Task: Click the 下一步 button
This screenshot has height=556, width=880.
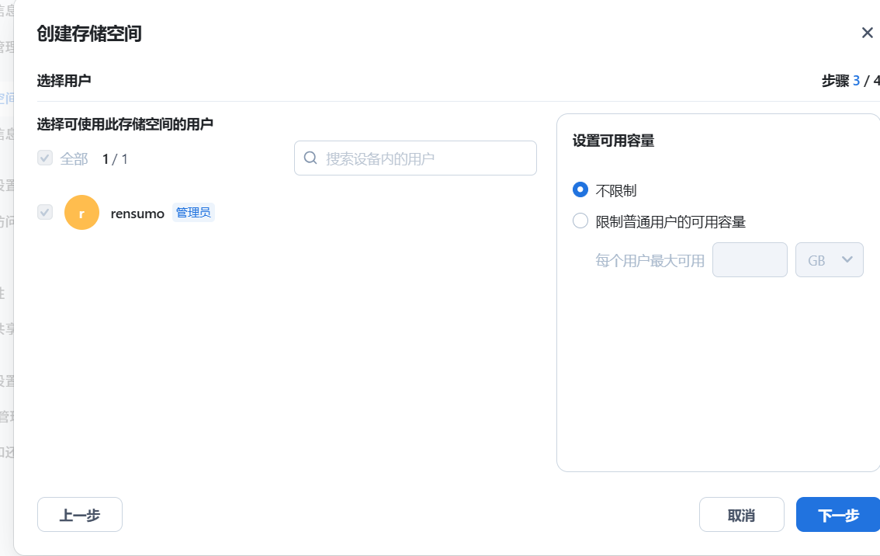Action: tap(838, 514)
